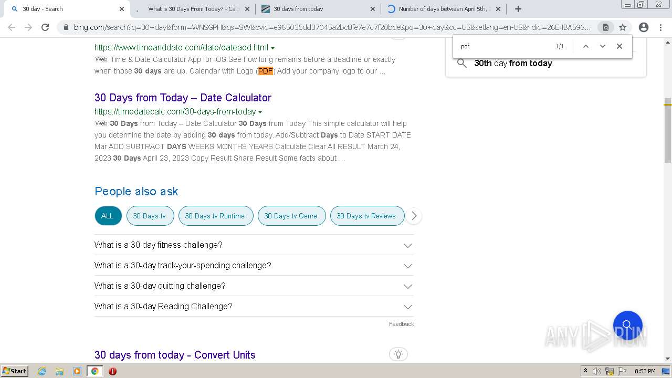The image size is (672, 378).
Task: Expand 'What is a 30-day track-your-spending challenge?'
Action: [x=254, y=266]
